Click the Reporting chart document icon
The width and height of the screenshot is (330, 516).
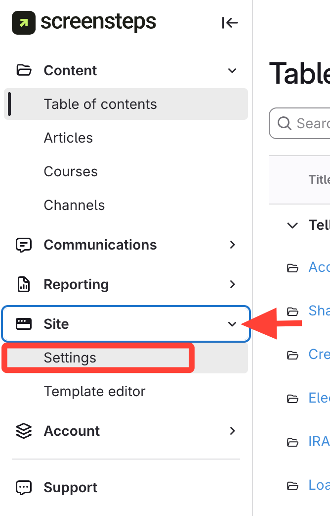tap(24, 284)
